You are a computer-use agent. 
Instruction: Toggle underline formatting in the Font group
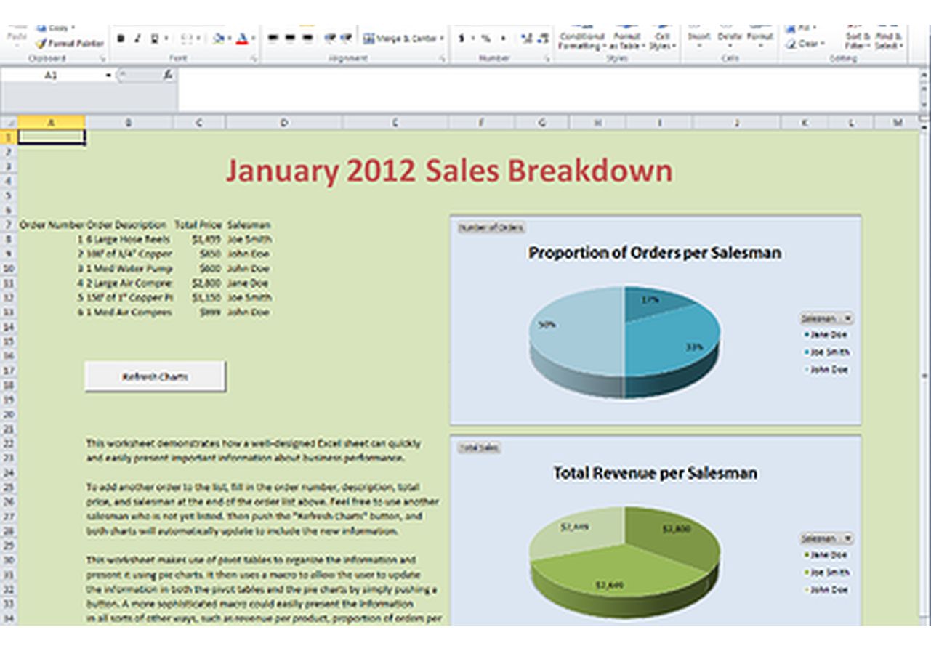click(x=154, y=39)
